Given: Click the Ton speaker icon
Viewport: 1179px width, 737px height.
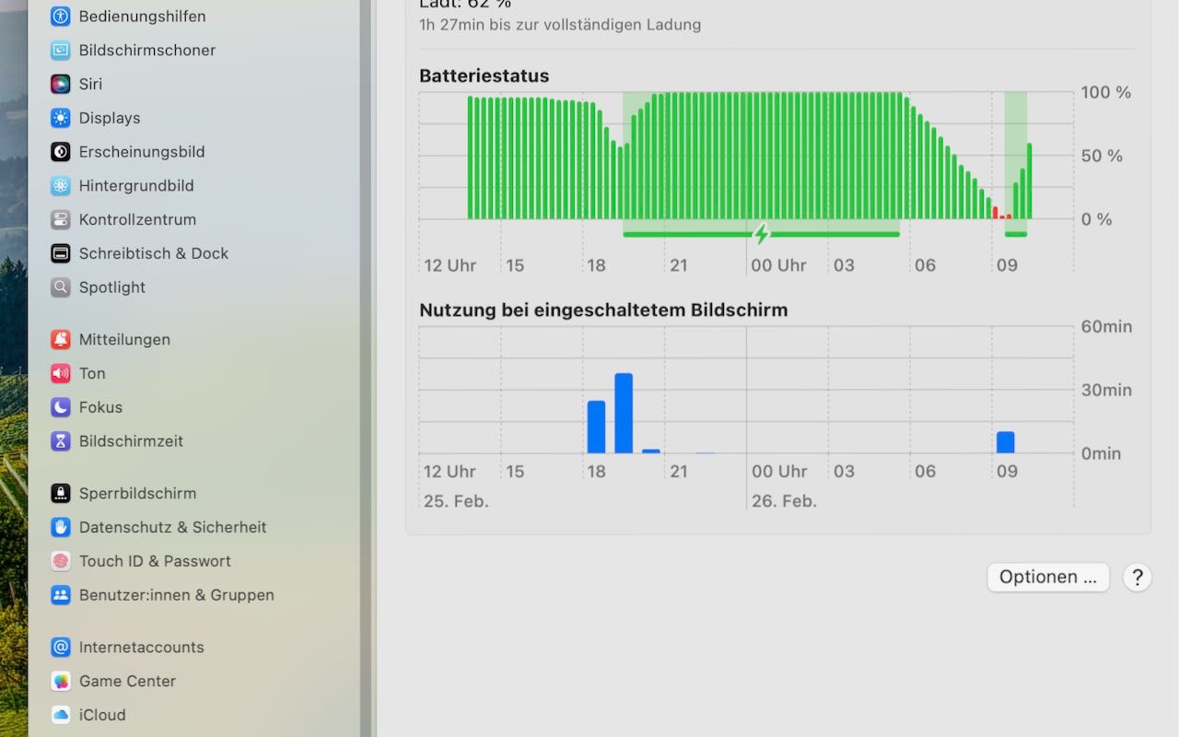Looking at the screenshot, I should [61, 373].
